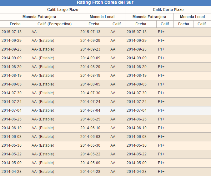
Task: Click "AA- (Estable)" in the 2014-09-09 row
Action: pos(43,58)
